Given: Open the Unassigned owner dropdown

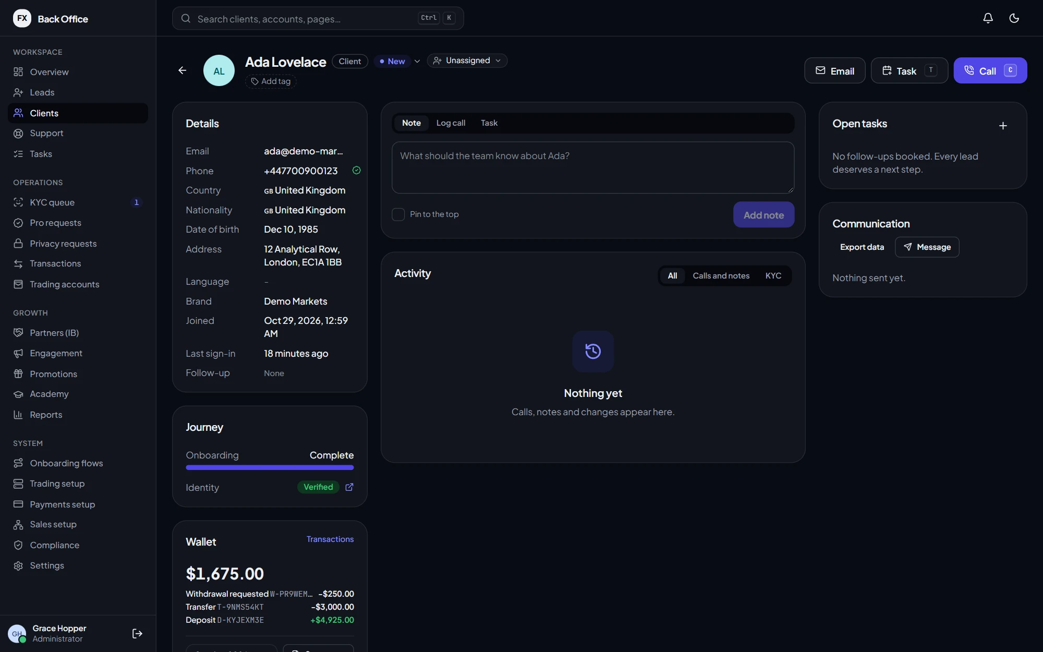Looking at the screenshot, I should 467,61.
